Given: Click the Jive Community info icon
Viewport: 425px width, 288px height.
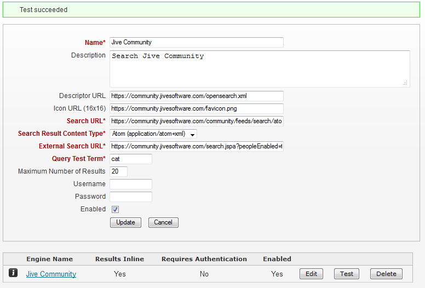Looking at the screenshot, I should [x=13, y=273].
